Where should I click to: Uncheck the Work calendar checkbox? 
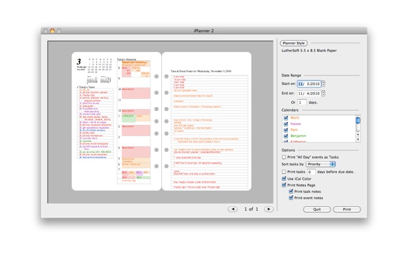286,117
